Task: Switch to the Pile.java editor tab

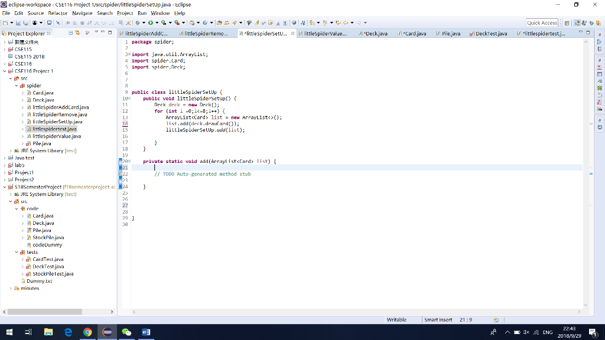Action: coord(447,34)
